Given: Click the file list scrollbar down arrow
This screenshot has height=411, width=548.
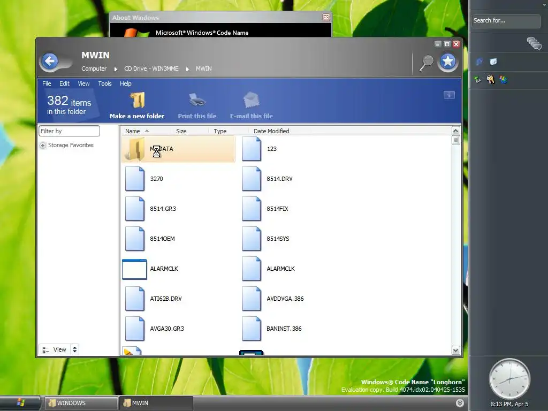Looking at the screenshot, I should point(456,350).
